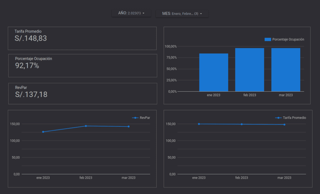The width and height of the screenshot is (320, 194).
Task: Select RevPar data point for feb 2023
Action: pyautogui.click(x=86, y=126)
